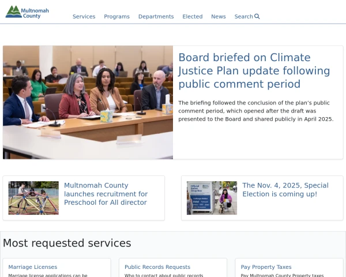Viewport: 346px width, 277px height.
Task: Open the Nov. 4 Special Election article
Action: click(x=285, y=190)
